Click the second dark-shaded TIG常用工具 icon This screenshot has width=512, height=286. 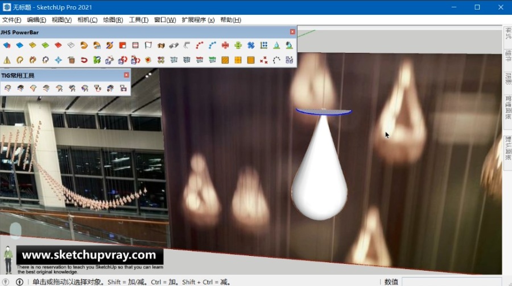click(20, 88)
